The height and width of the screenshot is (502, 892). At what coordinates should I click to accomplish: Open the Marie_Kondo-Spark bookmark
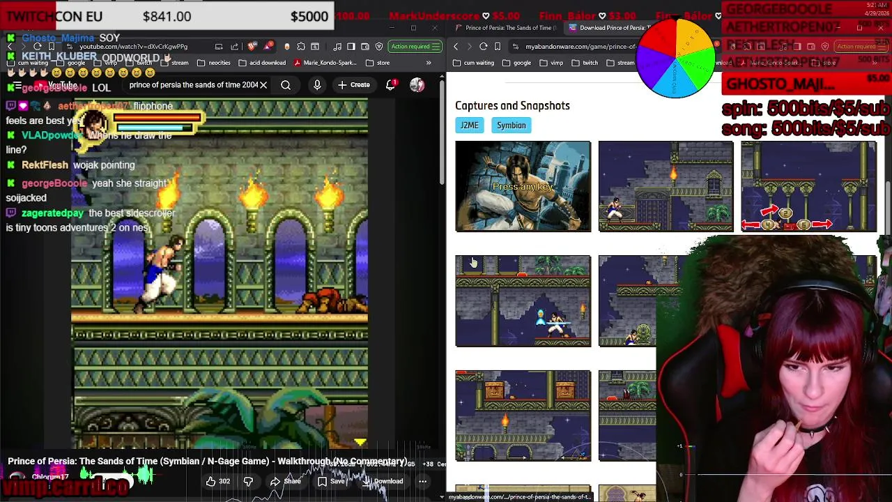click(325, 63)
